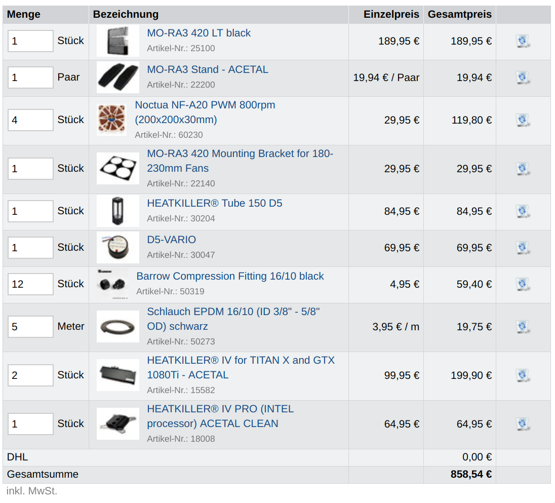Image resolution: width=555 pixels, height=503 pixels.
Task: Click the Gesamtsumme label
Action: point(43,474)
